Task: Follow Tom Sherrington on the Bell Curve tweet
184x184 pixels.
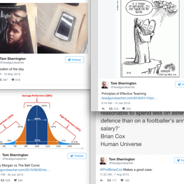Action: [x=77, y=156]
